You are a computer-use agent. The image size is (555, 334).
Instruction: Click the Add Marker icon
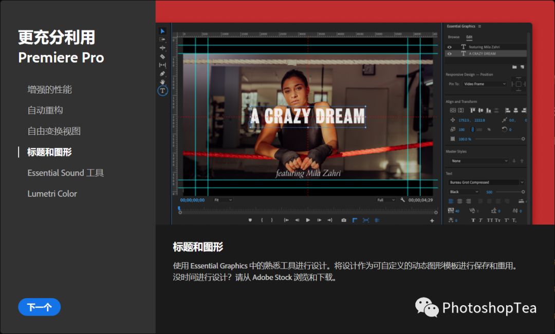point(250,220)
